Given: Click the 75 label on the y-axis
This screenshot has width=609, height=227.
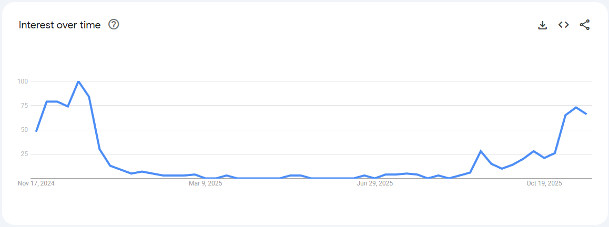Looking at the screenshot, I should point(24,105).
